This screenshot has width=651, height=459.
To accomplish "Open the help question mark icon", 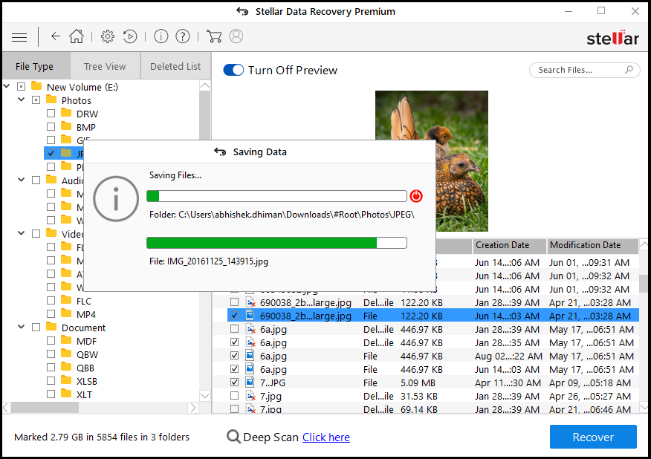I will (183, 36).
